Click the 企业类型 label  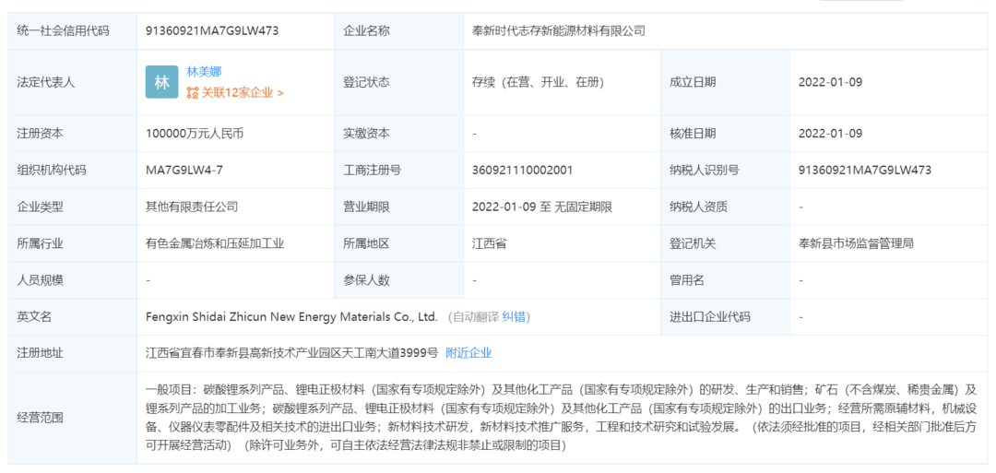click(x=40, y=207)
